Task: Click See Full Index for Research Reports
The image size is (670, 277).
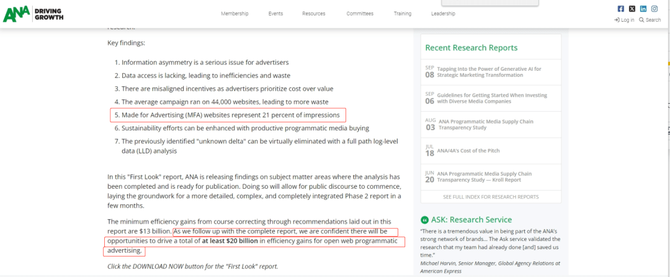Action: (491, 197)
